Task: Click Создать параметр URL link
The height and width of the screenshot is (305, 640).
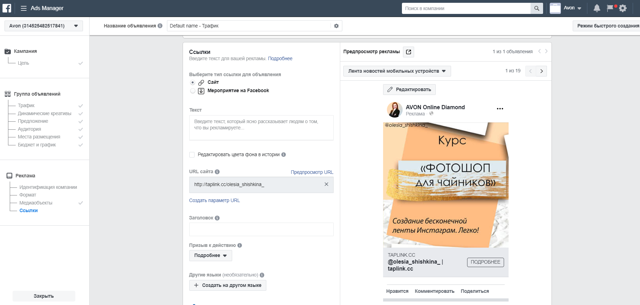Action: (214, 201)
